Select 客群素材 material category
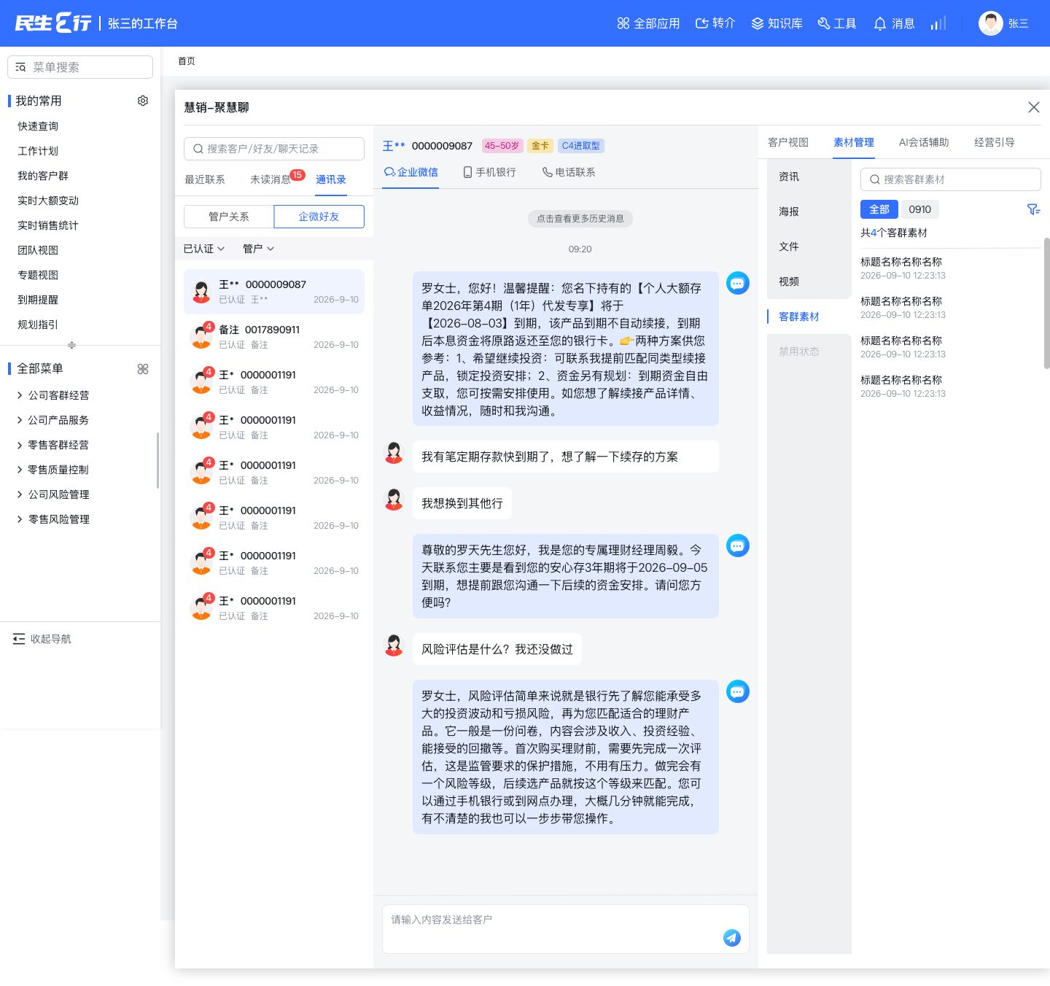Viewport: 1050px width, 986px height. pos(809,317)
